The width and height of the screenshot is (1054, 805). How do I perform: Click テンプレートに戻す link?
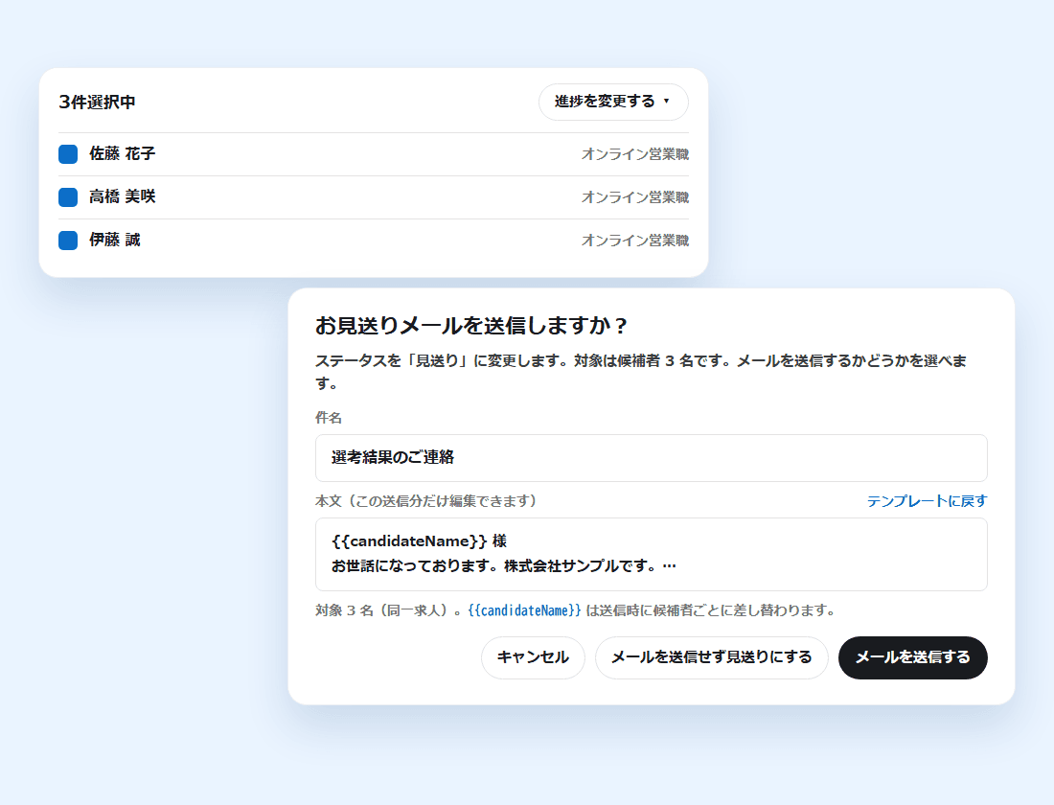click(927, 501)
